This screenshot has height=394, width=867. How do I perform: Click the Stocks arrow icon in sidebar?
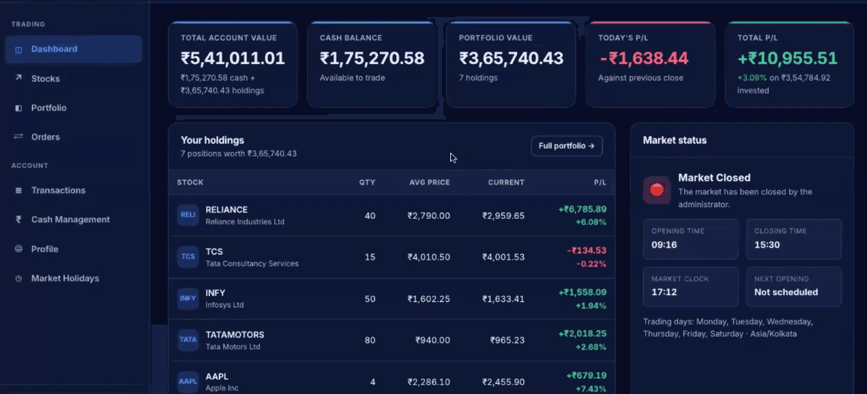coord(18,78)
